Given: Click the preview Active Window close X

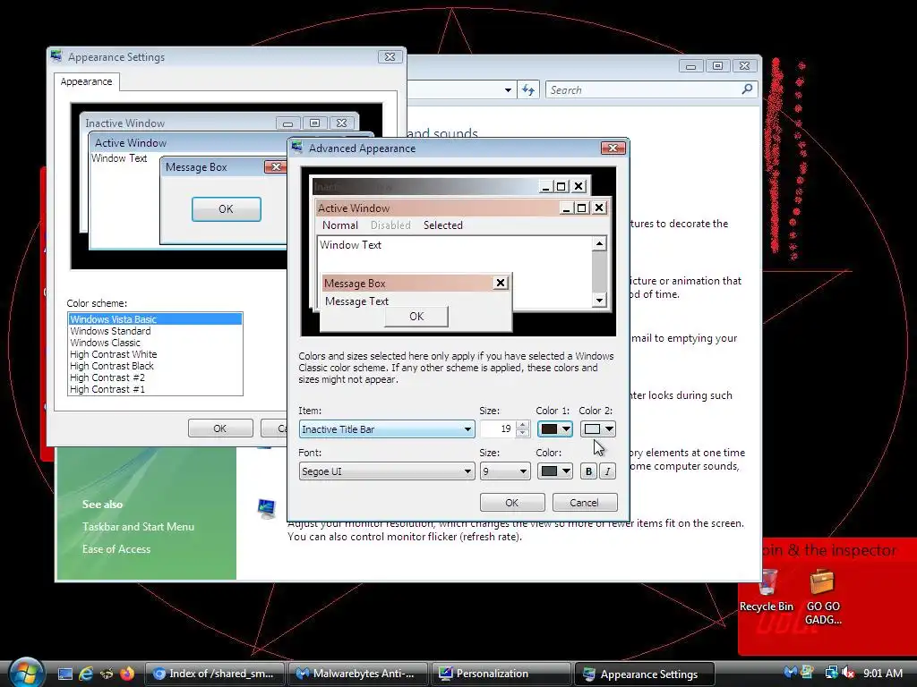Looking at the screenshot, I should coord(599,208).
